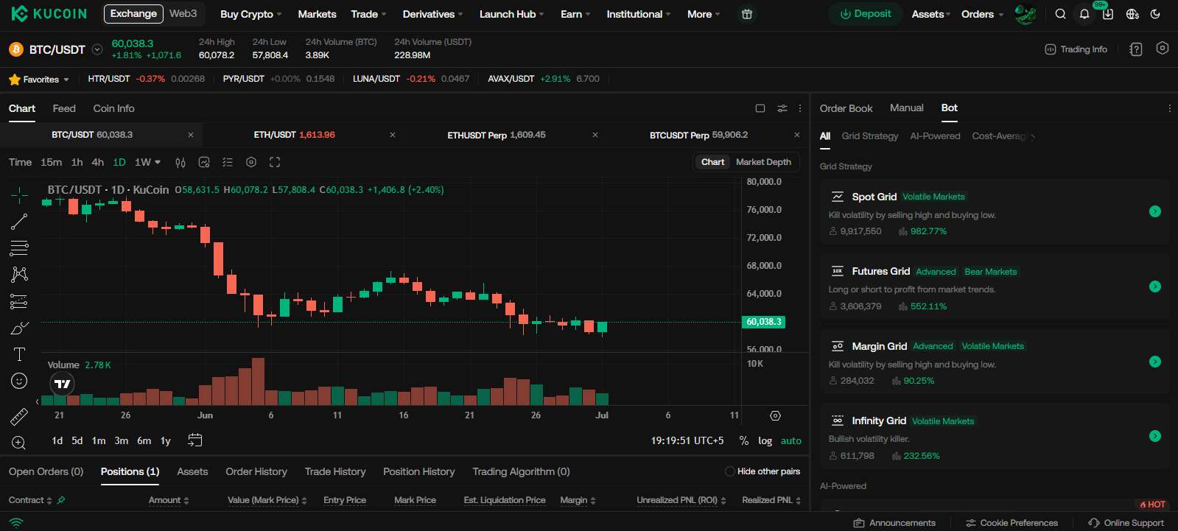Image resolution: width=1178 pixels, height=531 pixels.
Task: Select the Order History tab
Action: (256, 471)
